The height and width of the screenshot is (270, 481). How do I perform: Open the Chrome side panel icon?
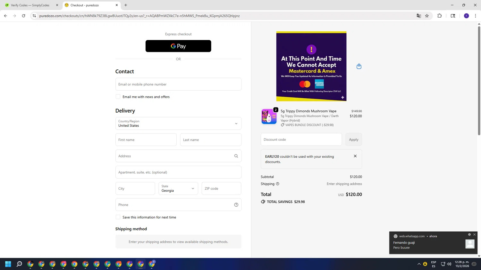[x=453, y=16]
